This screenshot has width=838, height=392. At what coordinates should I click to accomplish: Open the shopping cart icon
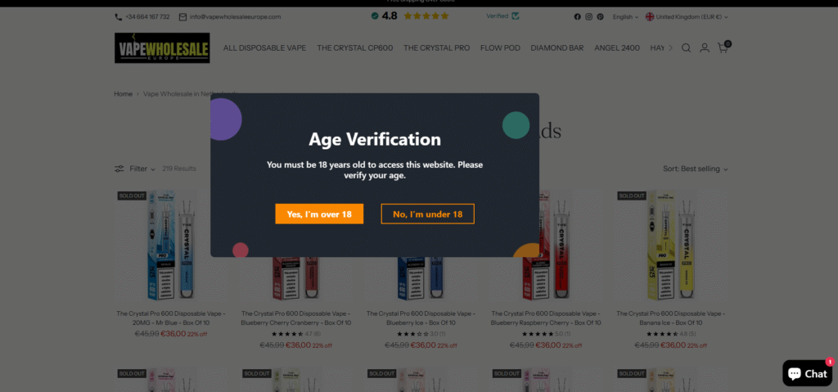(x=723, y=48)
